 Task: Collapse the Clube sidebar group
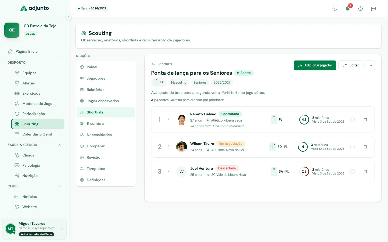(60, 186)
